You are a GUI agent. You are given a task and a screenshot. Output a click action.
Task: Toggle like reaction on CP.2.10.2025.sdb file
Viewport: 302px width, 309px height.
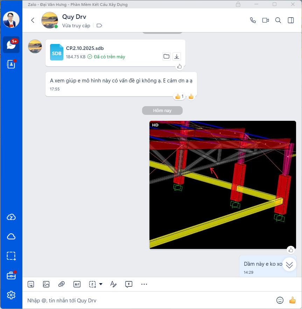tap(180, 66)
